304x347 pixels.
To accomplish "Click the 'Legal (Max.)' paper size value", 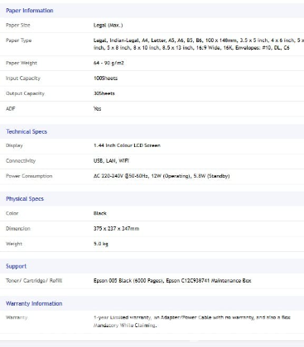I will 108,25.
